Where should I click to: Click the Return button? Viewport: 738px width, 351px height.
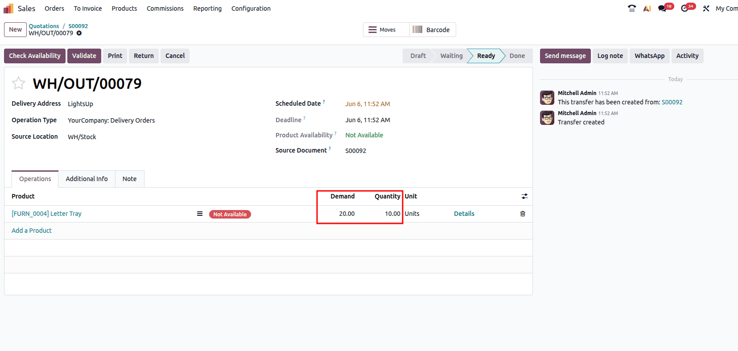144,56
